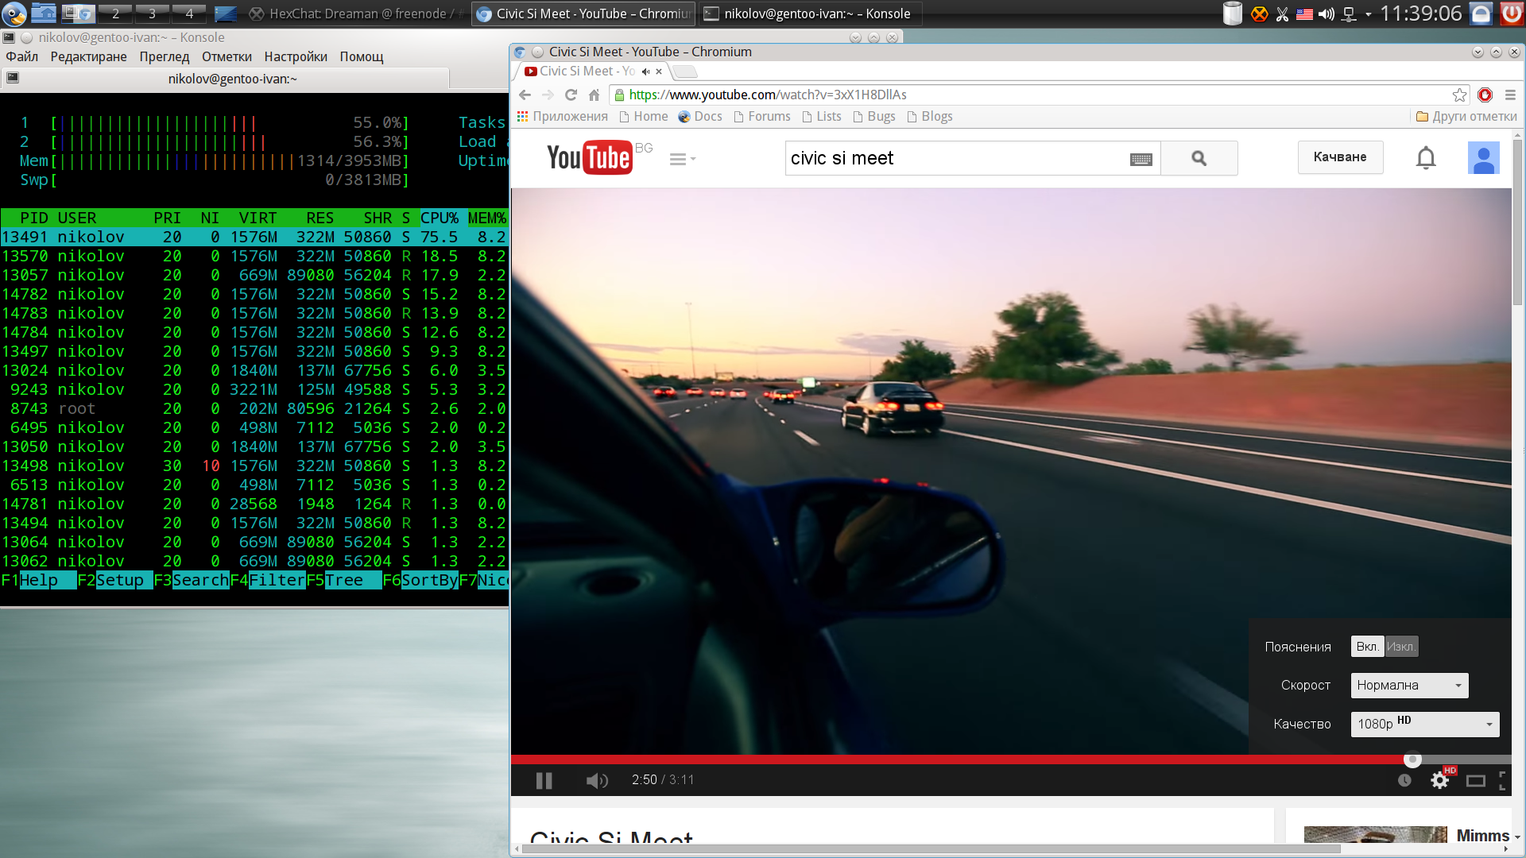This screenshot has width=1526, height=858.
Task: Pause the YouTube video
Action: click(544, 781)
